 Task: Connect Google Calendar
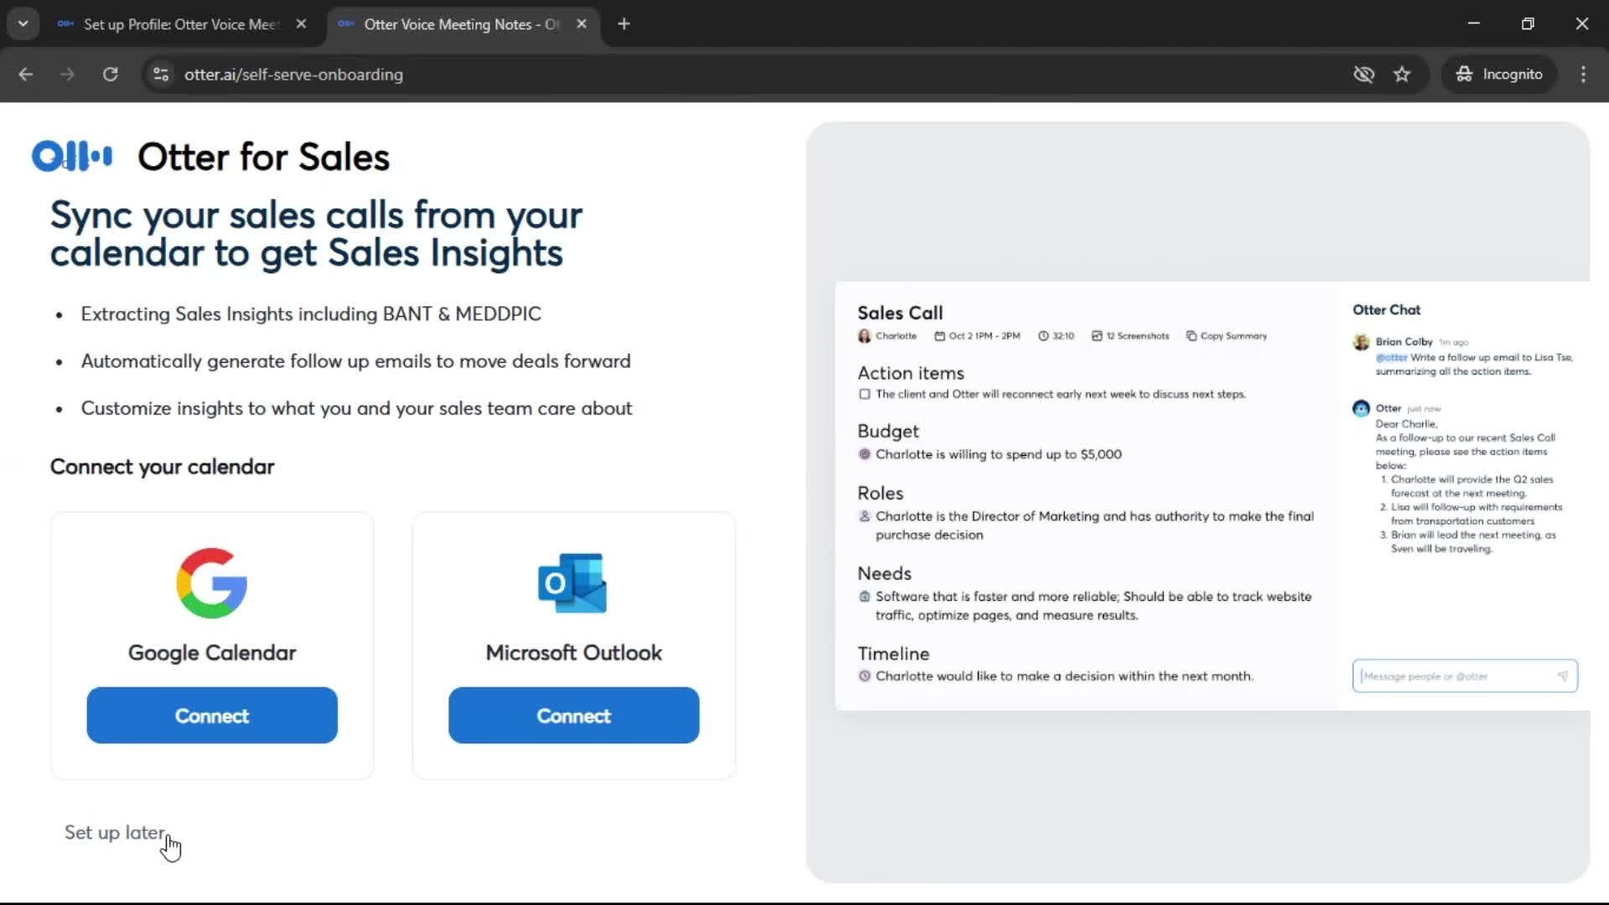click(x=212, y=716)
